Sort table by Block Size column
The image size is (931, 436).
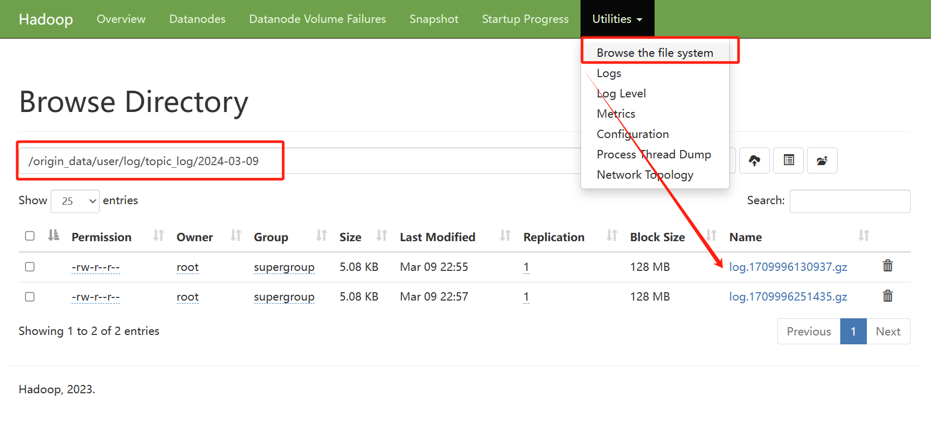[x=711, y=236]
